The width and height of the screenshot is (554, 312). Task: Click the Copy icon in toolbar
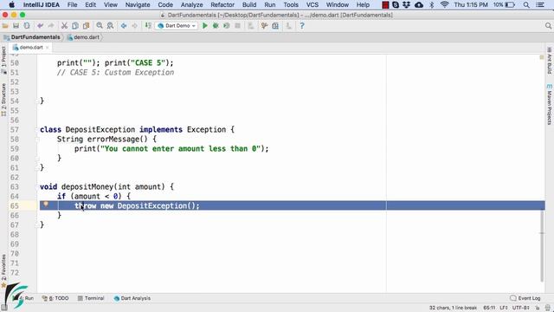(75, 26)
